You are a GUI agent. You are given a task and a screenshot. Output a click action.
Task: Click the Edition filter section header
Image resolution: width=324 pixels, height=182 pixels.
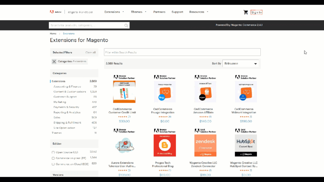point(74,144)
